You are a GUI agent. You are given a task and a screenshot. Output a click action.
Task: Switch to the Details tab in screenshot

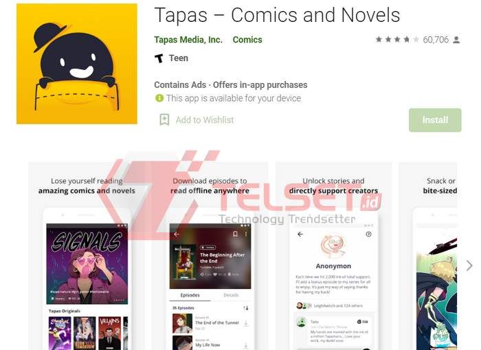point(231,295)
